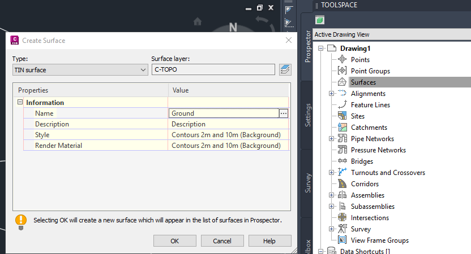Click the Style property label
The height and width of the screenshot is (254, 471).
[x=42, y=135]
